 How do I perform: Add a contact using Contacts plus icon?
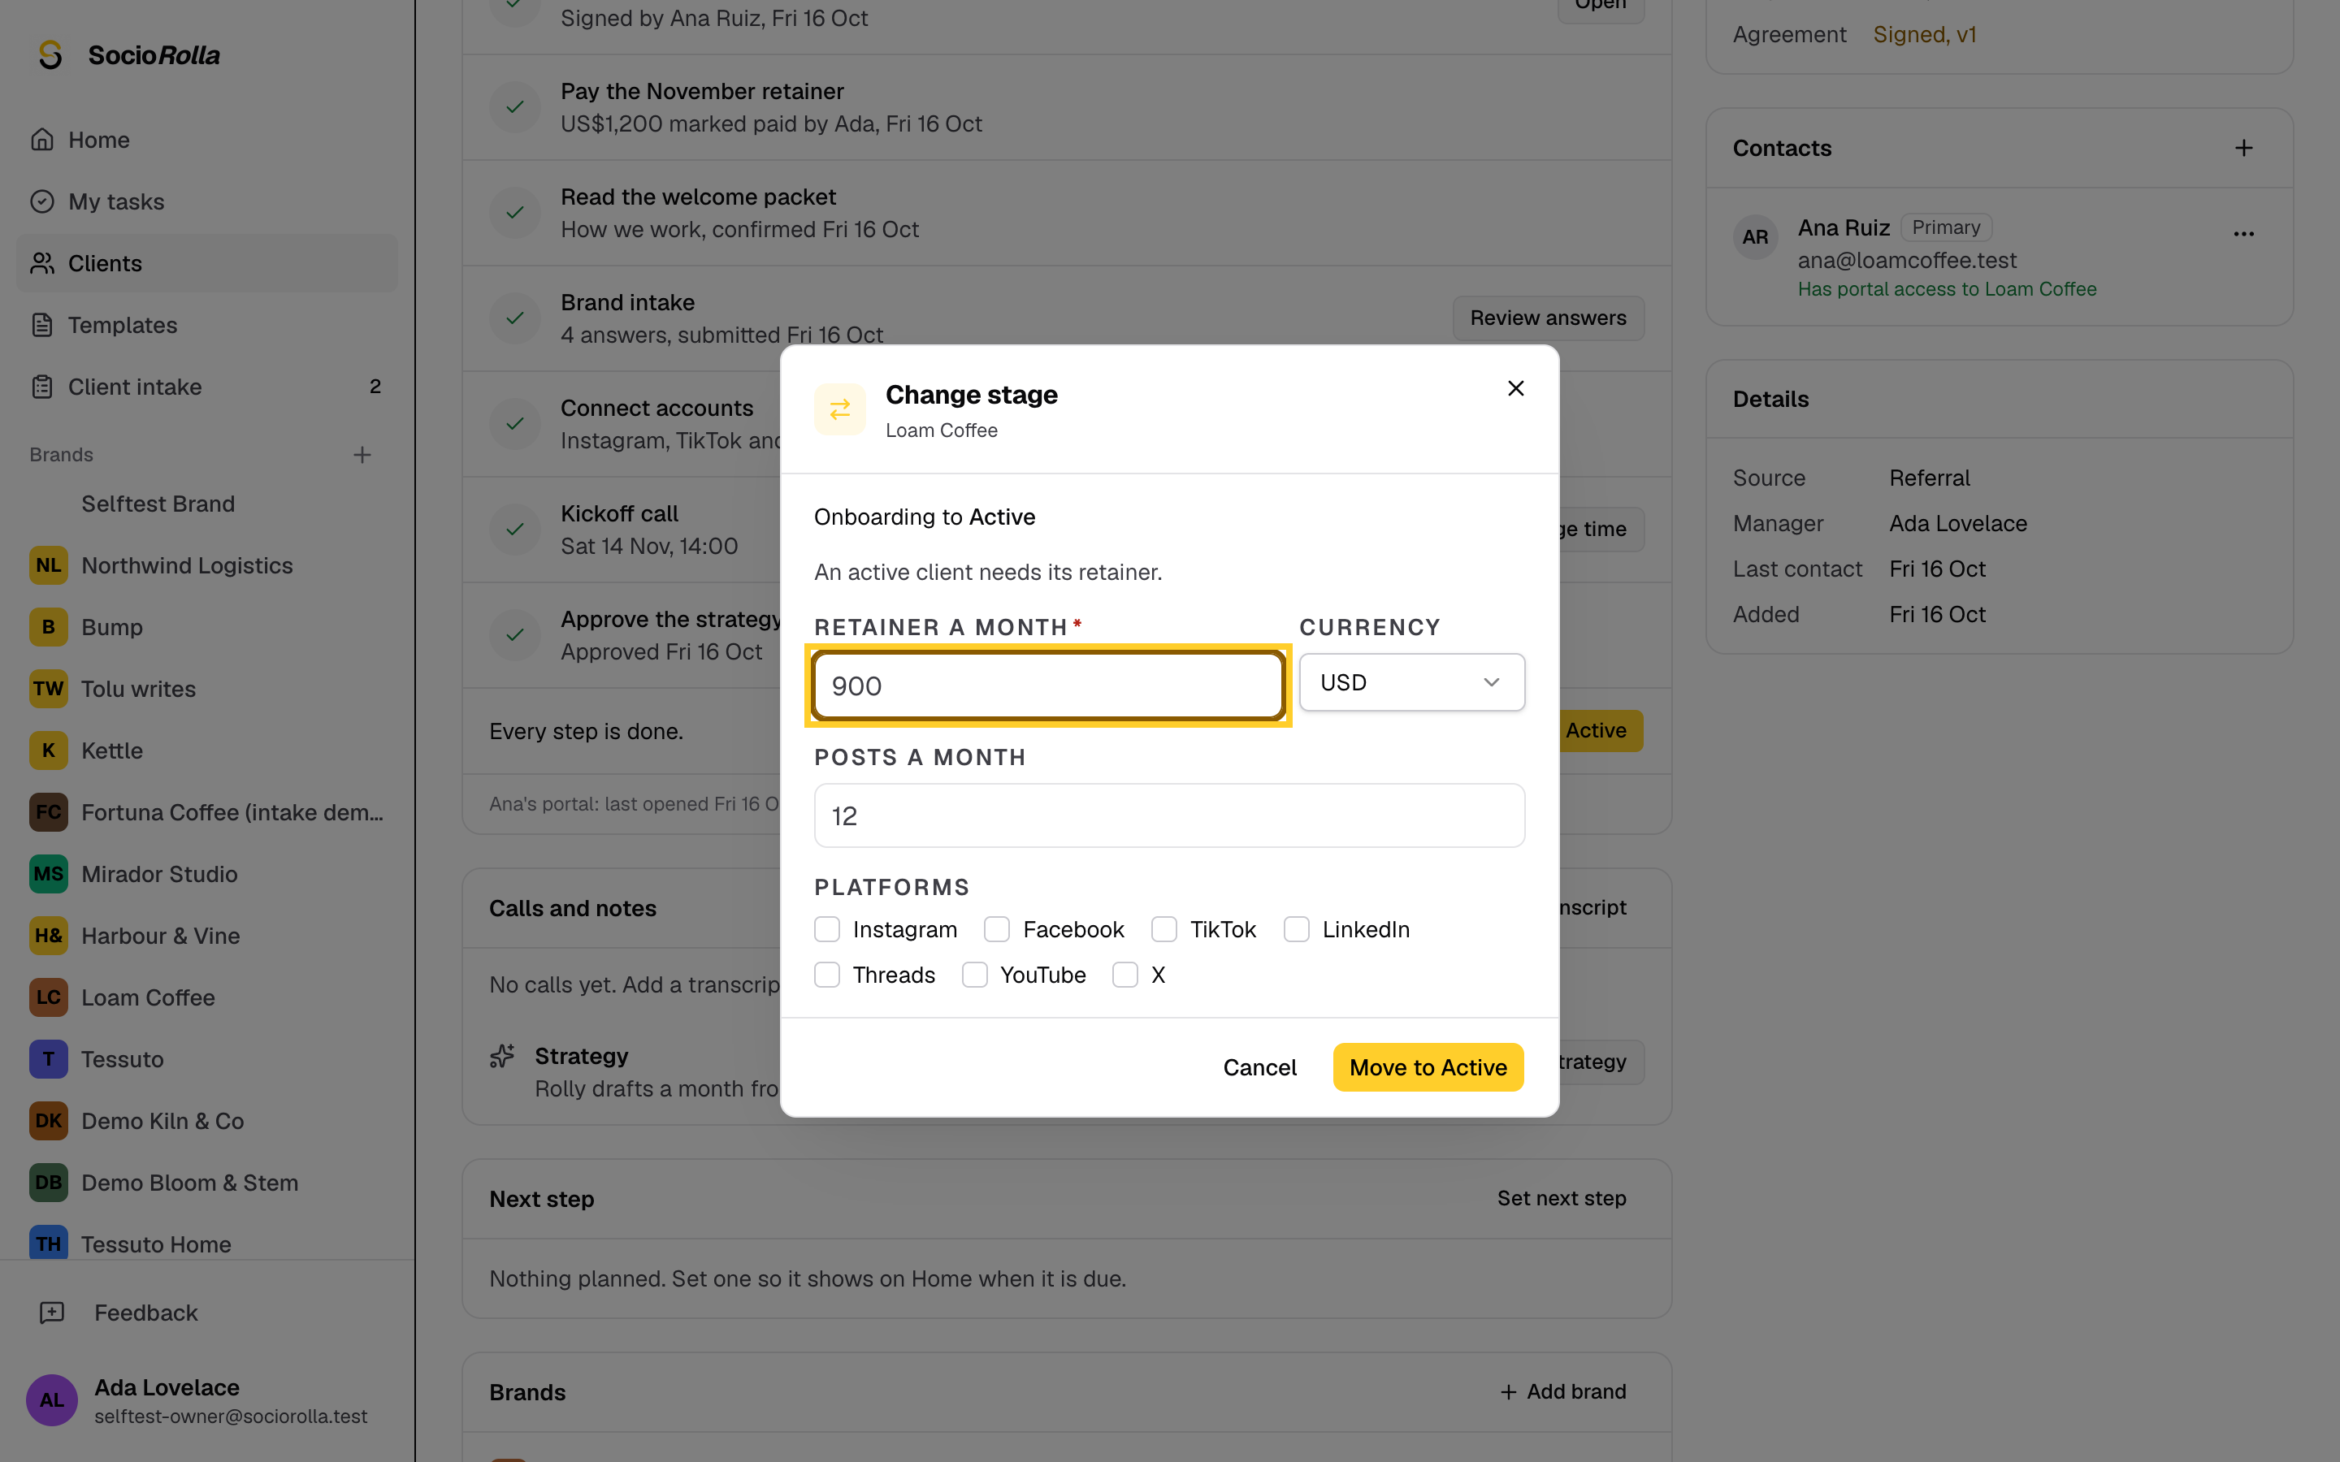point(2243,148)
